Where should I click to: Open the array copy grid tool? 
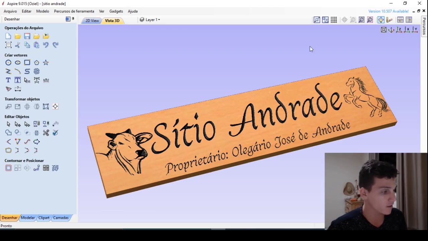click(x=46, y=168)
